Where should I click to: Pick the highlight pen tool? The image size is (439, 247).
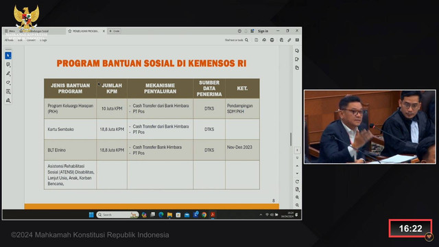pyautogui.click(x=8, y=73)
